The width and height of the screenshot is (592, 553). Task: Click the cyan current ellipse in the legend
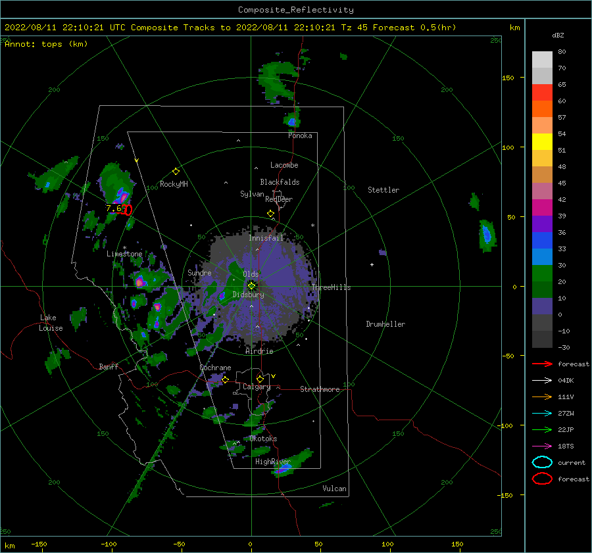point(542,462)
